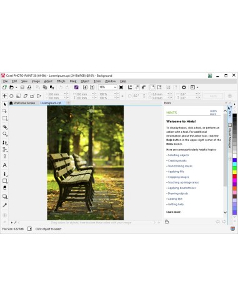The width and height of the screenshot is (238, 307).
Task: Click the Print icon
Action: point(29,87)
